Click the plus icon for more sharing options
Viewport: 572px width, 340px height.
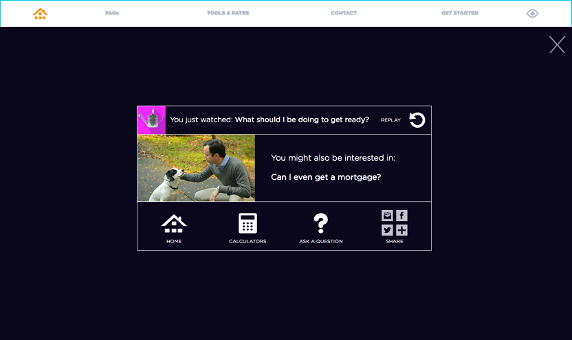[402, 230]
